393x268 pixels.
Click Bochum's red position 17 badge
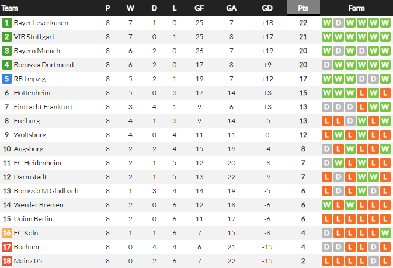7,247
